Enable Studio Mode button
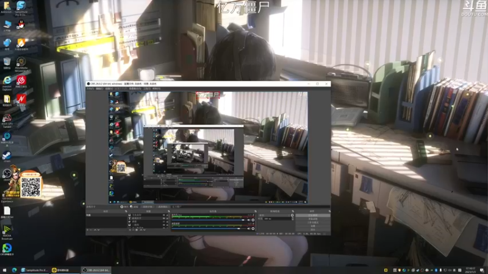Screen dimensions: 488x274 click(313, 222)
